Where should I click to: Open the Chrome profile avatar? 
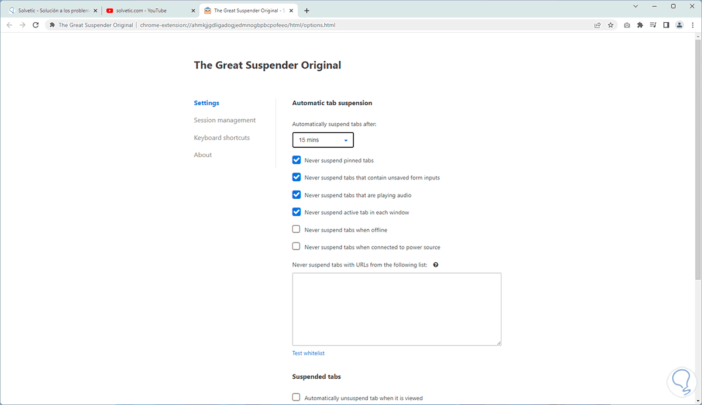point(679,25)
